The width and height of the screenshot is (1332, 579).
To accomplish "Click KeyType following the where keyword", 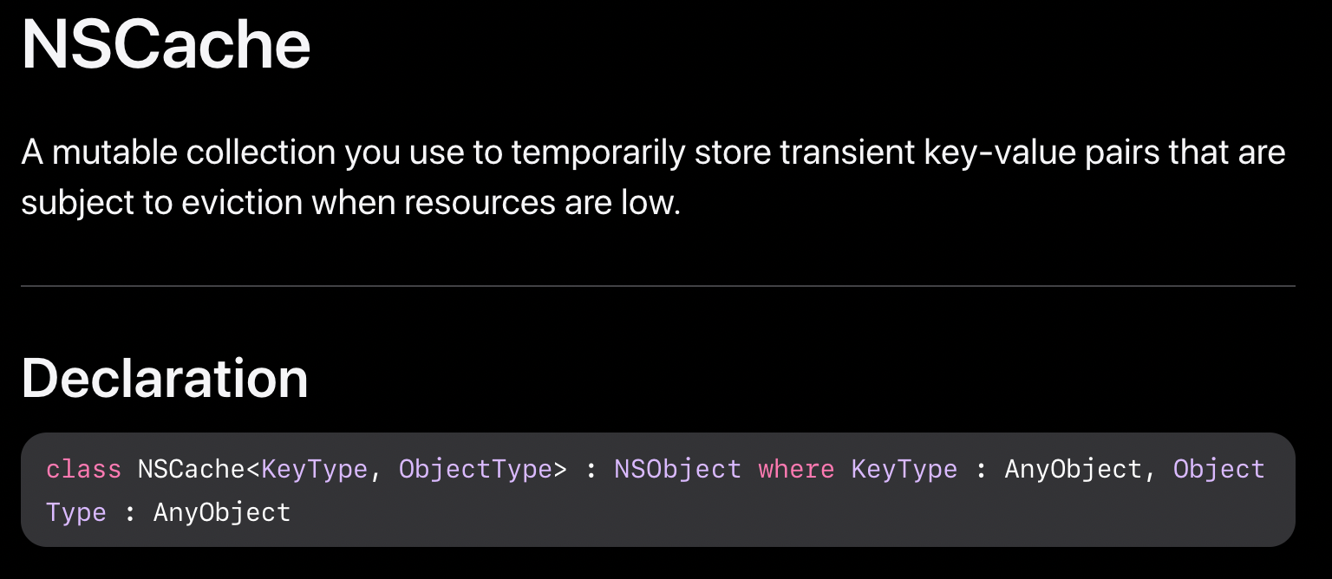I will coord(904,469).
